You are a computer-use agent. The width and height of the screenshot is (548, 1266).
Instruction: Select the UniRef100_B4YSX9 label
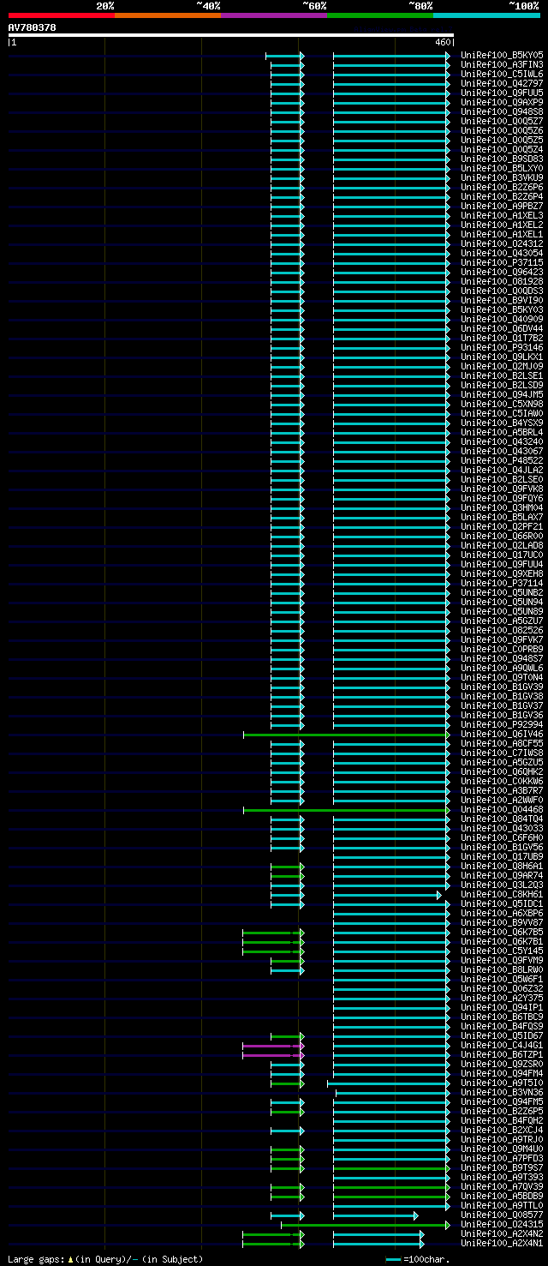(x=502, y=423)
